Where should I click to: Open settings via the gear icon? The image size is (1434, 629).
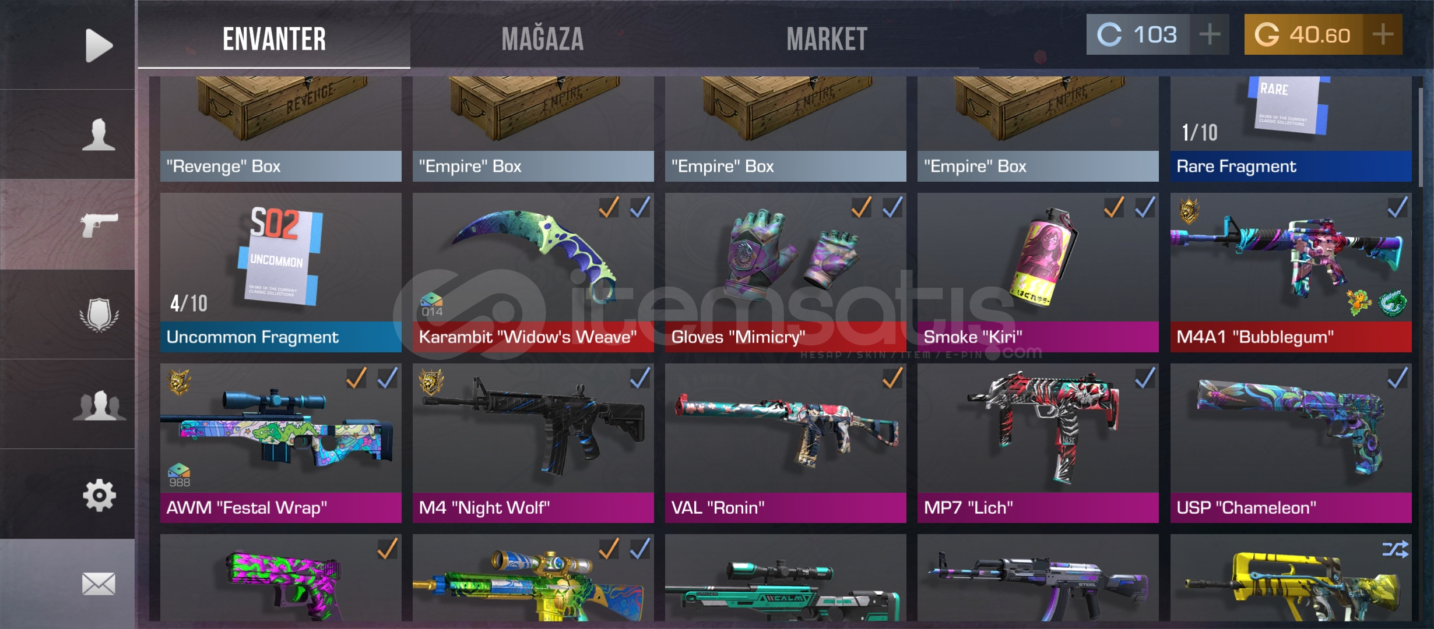click(99, 495)
